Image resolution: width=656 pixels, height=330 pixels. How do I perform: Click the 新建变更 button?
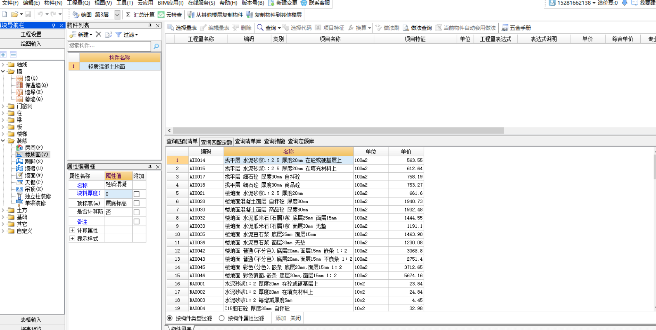283,3
